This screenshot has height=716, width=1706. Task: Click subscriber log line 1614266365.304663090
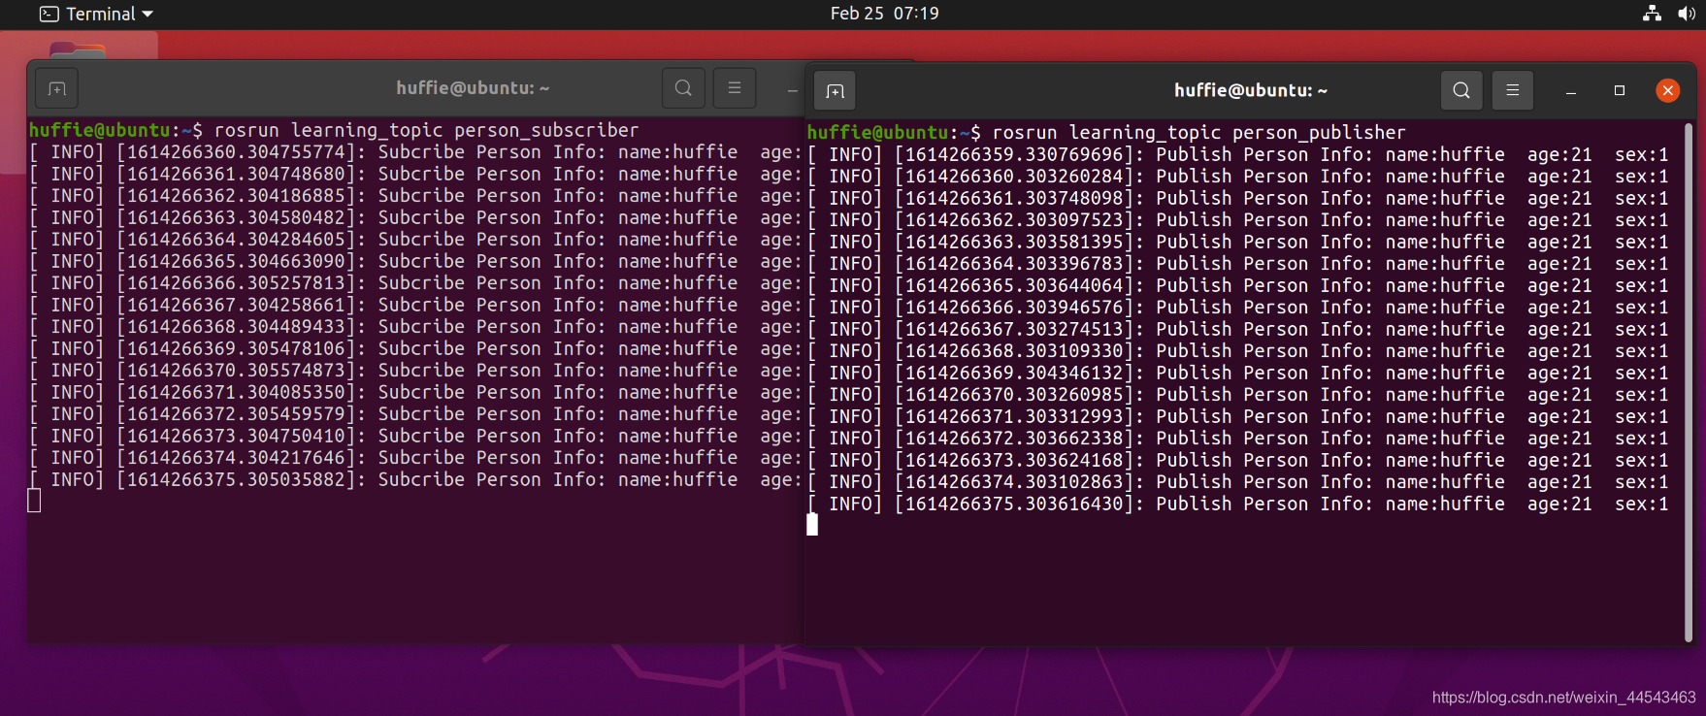click(x=415, y=261)
